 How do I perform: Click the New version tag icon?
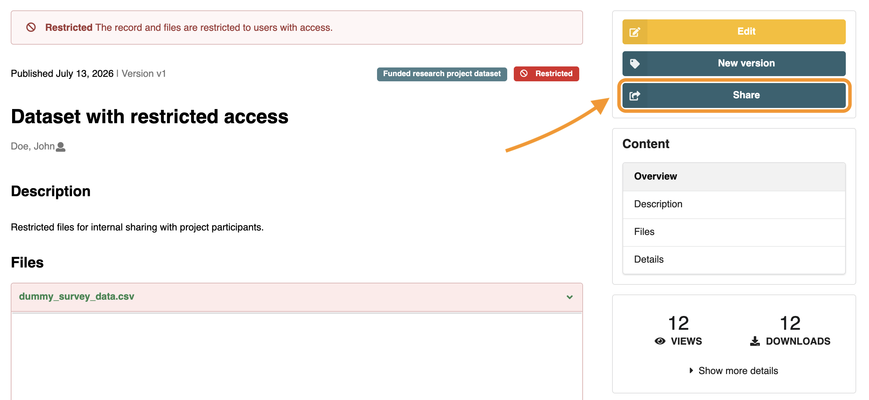pyautogui.click(x=635, y=64)
